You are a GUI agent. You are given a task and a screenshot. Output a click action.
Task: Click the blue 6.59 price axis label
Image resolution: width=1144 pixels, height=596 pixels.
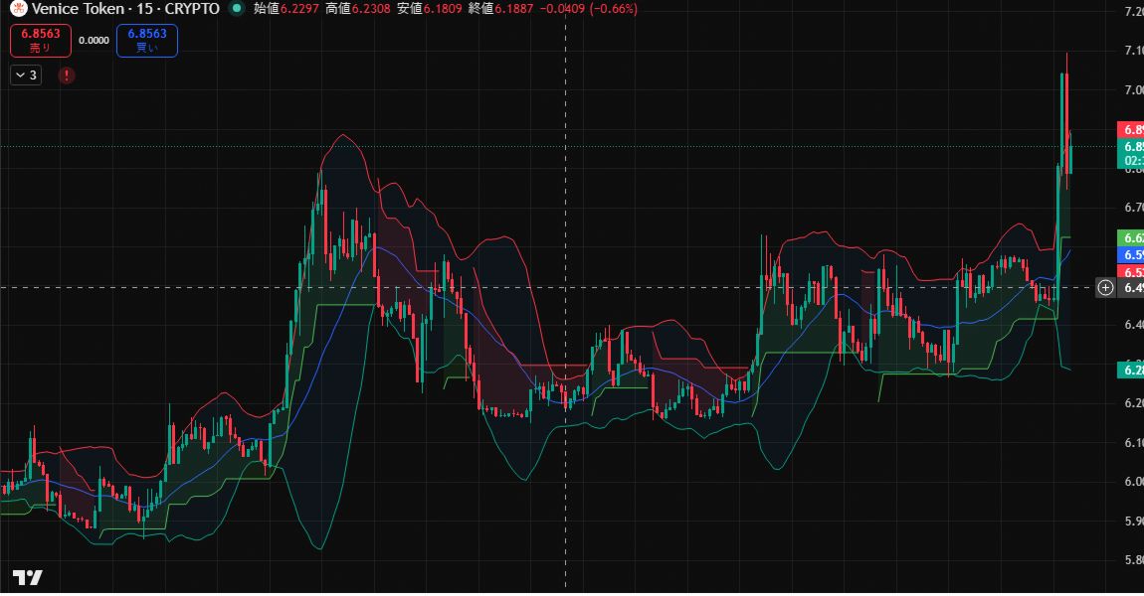(1130, 255)
